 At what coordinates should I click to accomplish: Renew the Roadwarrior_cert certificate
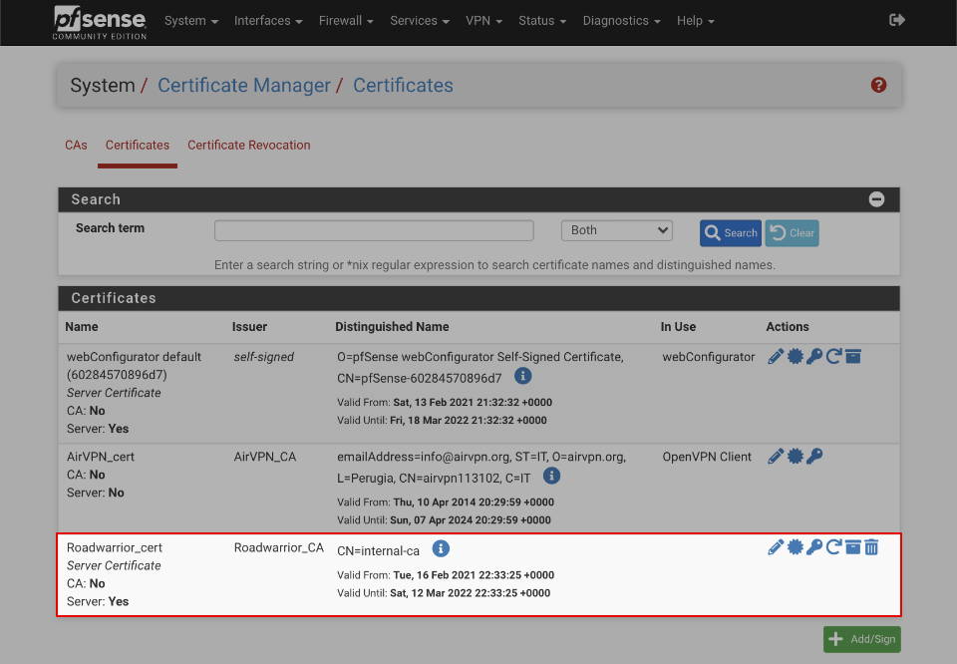pyautogui.click(x=833, y=546)
